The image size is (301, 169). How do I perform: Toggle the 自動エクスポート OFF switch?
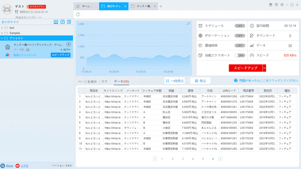[240, 55]
